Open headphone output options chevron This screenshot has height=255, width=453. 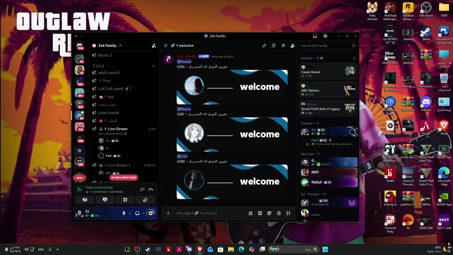tap(143, 213)
